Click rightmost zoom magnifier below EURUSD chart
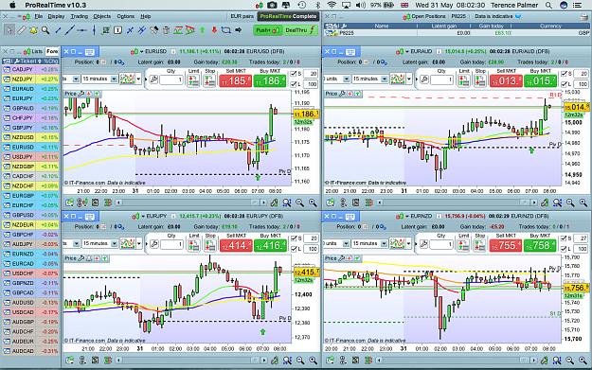 [313, 203]
